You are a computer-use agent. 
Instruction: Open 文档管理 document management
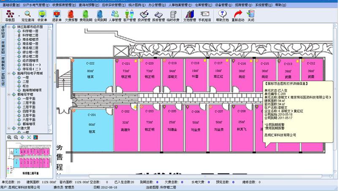[190, 16]
